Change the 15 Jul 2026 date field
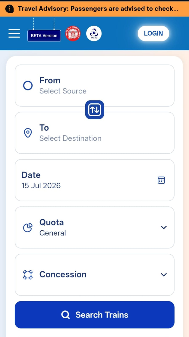Viewport: 189px width, 337px height. click(x=94, y=180)
